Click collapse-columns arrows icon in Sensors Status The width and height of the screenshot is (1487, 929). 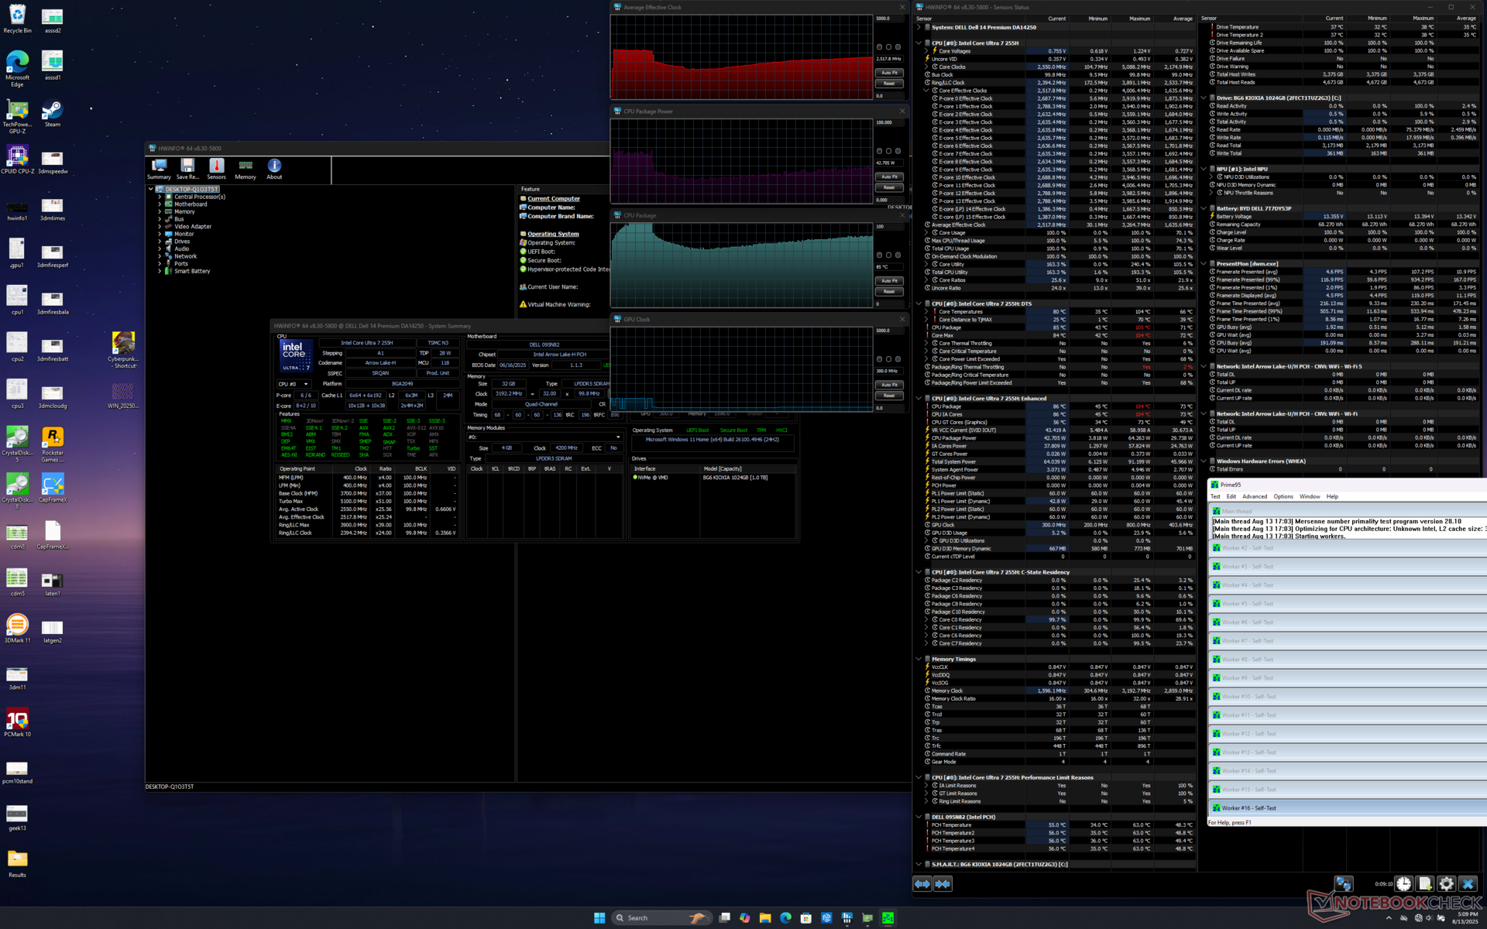[x=943, y=883]
